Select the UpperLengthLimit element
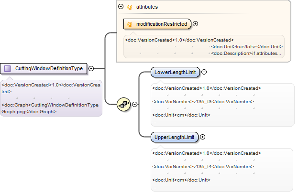The height and width of the screenshot is (193, 298). [x=175, y=137]
